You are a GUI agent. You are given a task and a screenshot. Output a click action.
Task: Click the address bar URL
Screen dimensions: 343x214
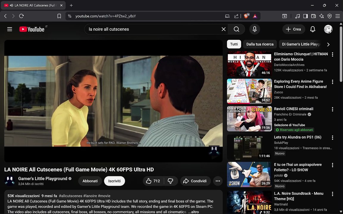coord(106,16)
